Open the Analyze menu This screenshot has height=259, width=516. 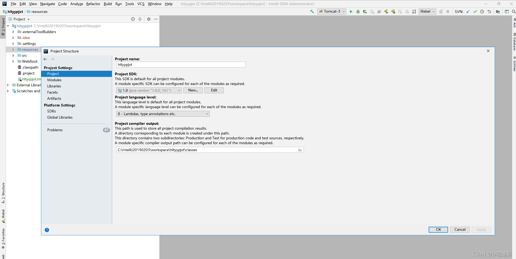(x=77, y=4)
